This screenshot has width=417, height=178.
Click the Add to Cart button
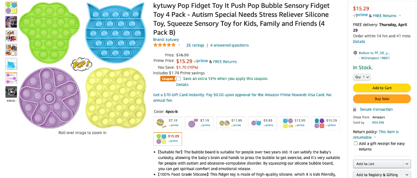click(x=382, y=88)
